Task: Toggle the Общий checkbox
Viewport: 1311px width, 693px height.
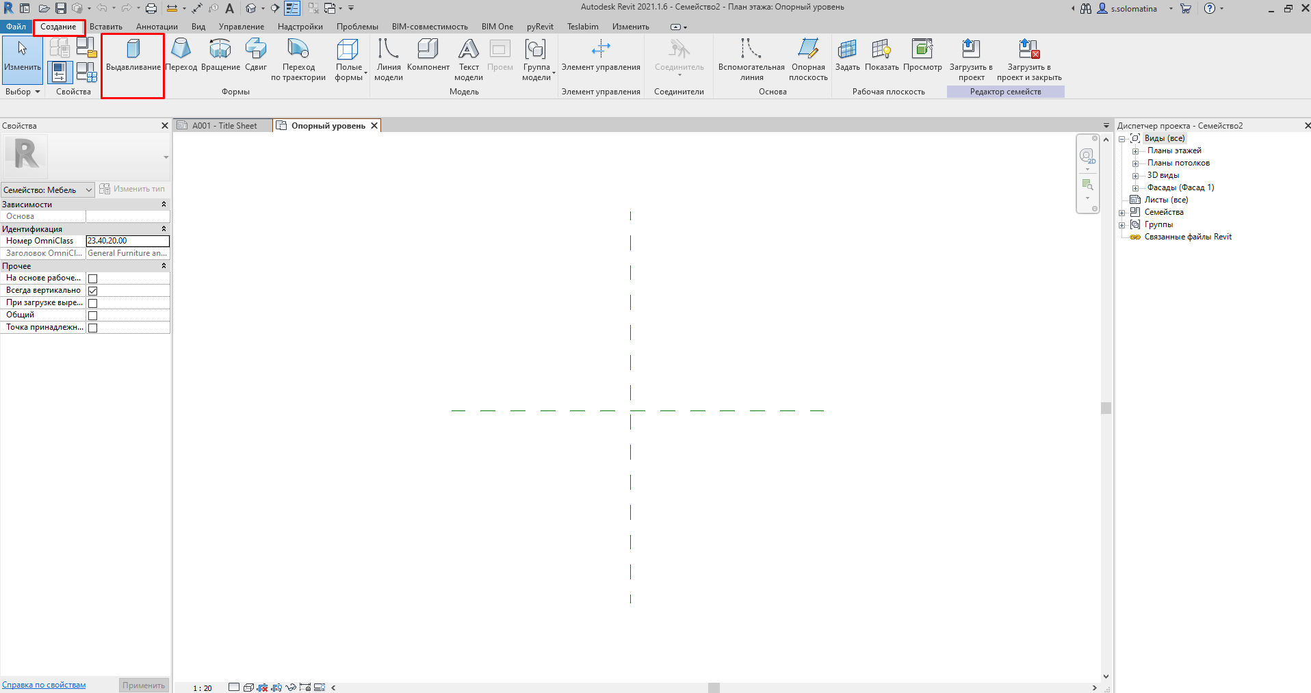Action: pos(93,315)
